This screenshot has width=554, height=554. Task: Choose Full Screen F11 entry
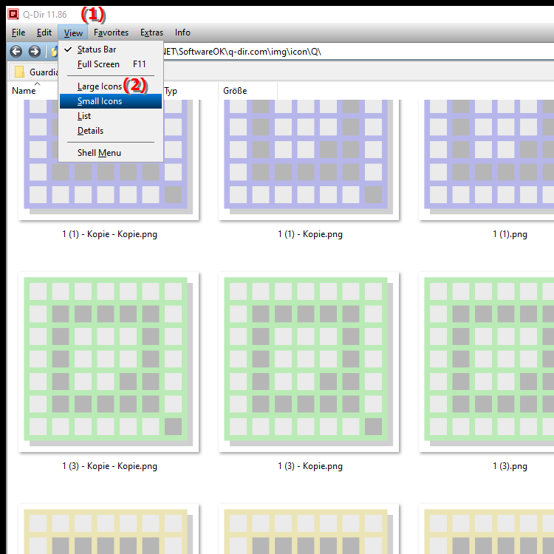click(111, 64)
